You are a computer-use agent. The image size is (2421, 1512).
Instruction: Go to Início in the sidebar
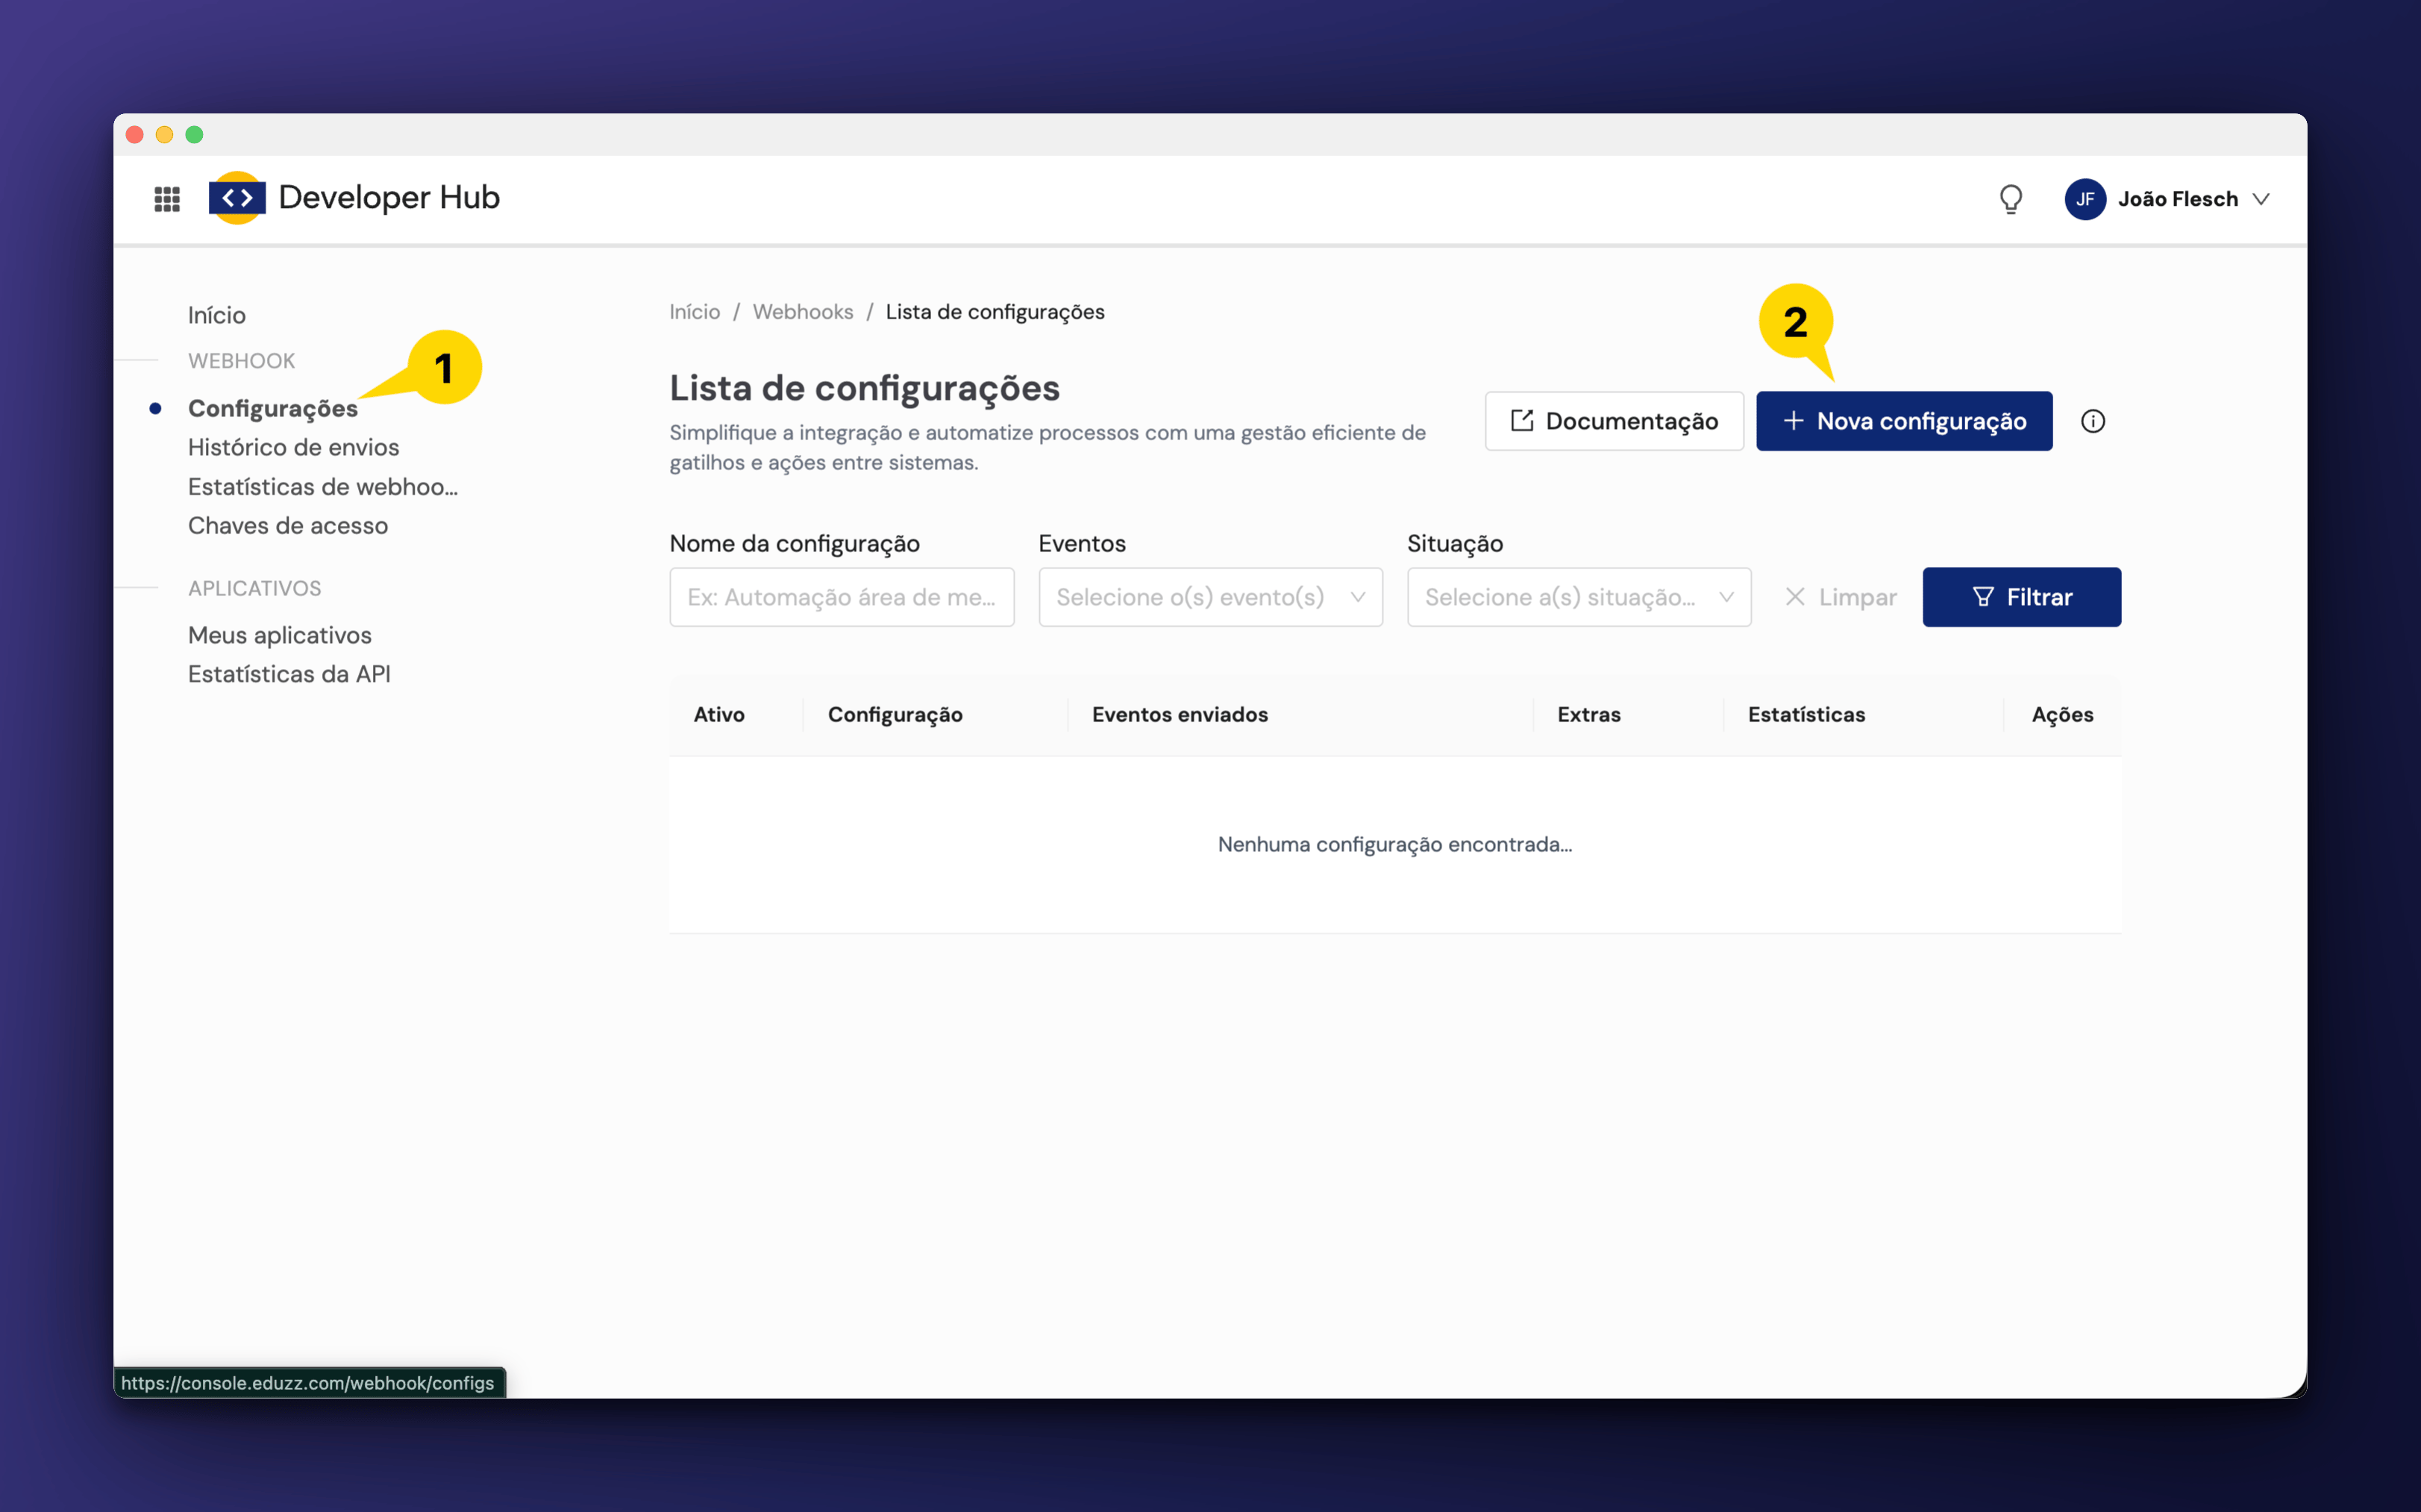tap(217, 315)
